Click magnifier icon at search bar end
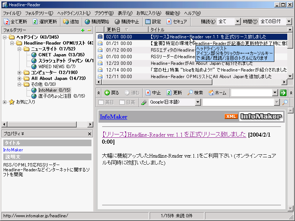The width and height of the screenshot is (295, 221). pyautogui.click(x=285, y=102)
